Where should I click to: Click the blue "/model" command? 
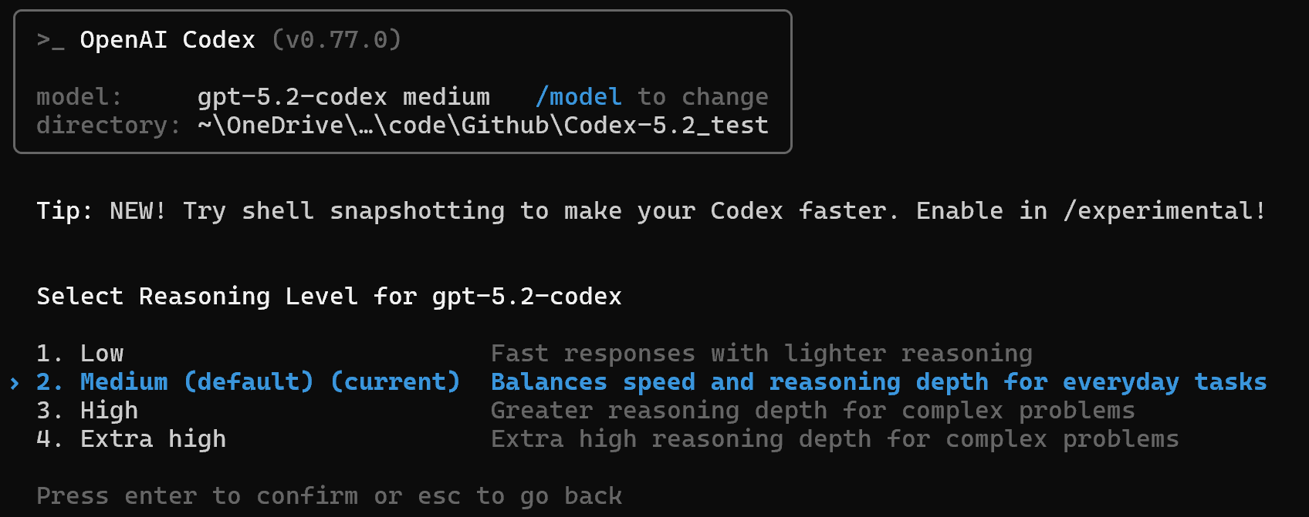[x=578, y=97]
